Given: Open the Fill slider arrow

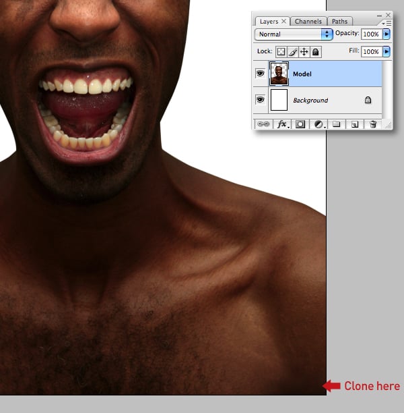Looking at the screenshot, I should [386, 51].
